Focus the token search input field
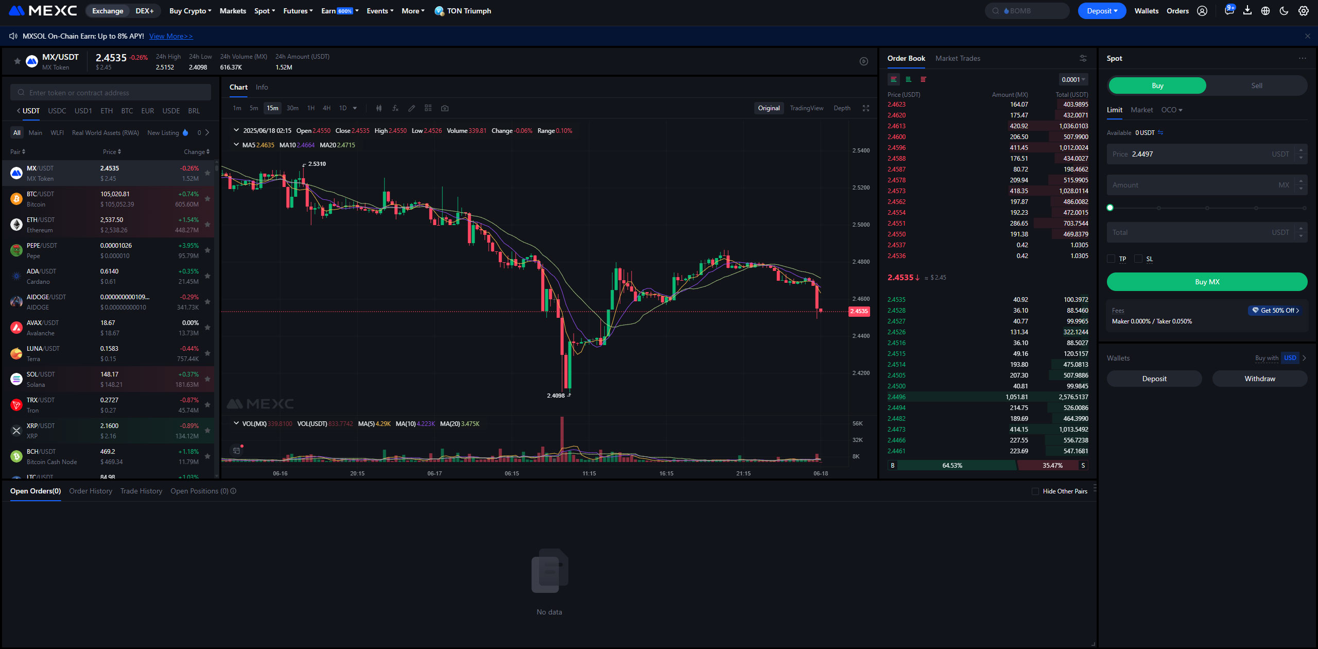The image size is (1318, 649). [x=111, y=93]
